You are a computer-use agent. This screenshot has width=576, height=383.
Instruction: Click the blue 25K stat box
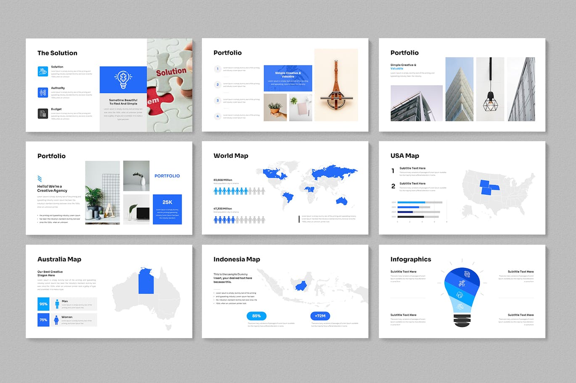pos(167,209)
